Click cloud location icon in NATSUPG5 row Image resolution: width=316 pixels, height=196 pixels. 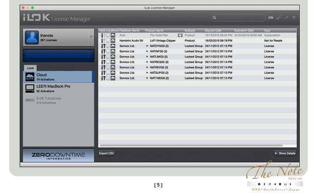pos(113,73)
